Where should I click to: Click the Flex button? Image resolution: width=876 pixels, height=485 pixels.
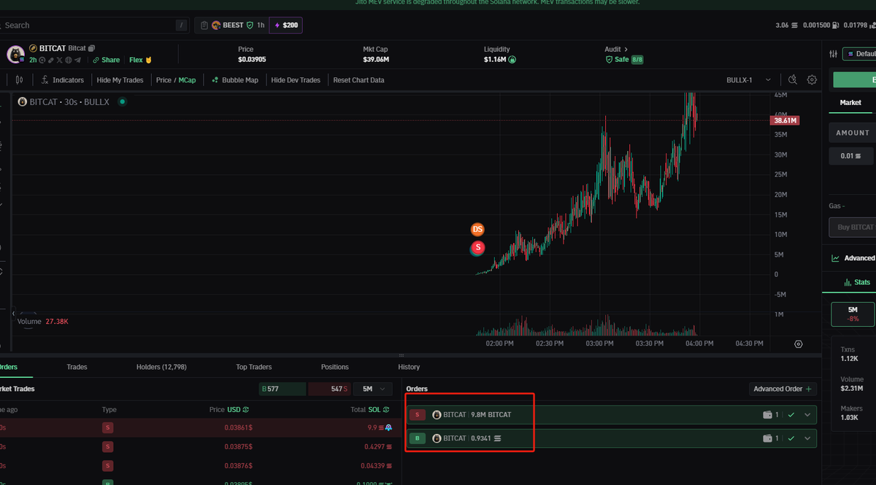140,60
